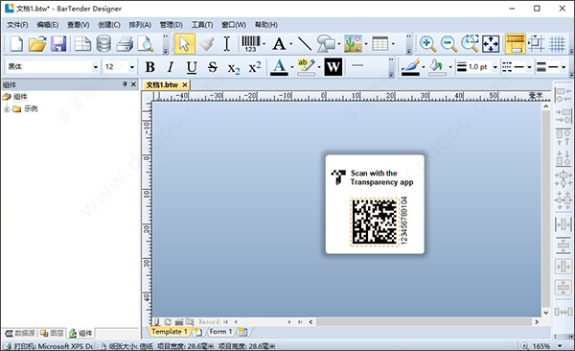This screenshot has height=351, width=575.
Task: Open the font size dropdown showing 12
Action: point(132,67)
